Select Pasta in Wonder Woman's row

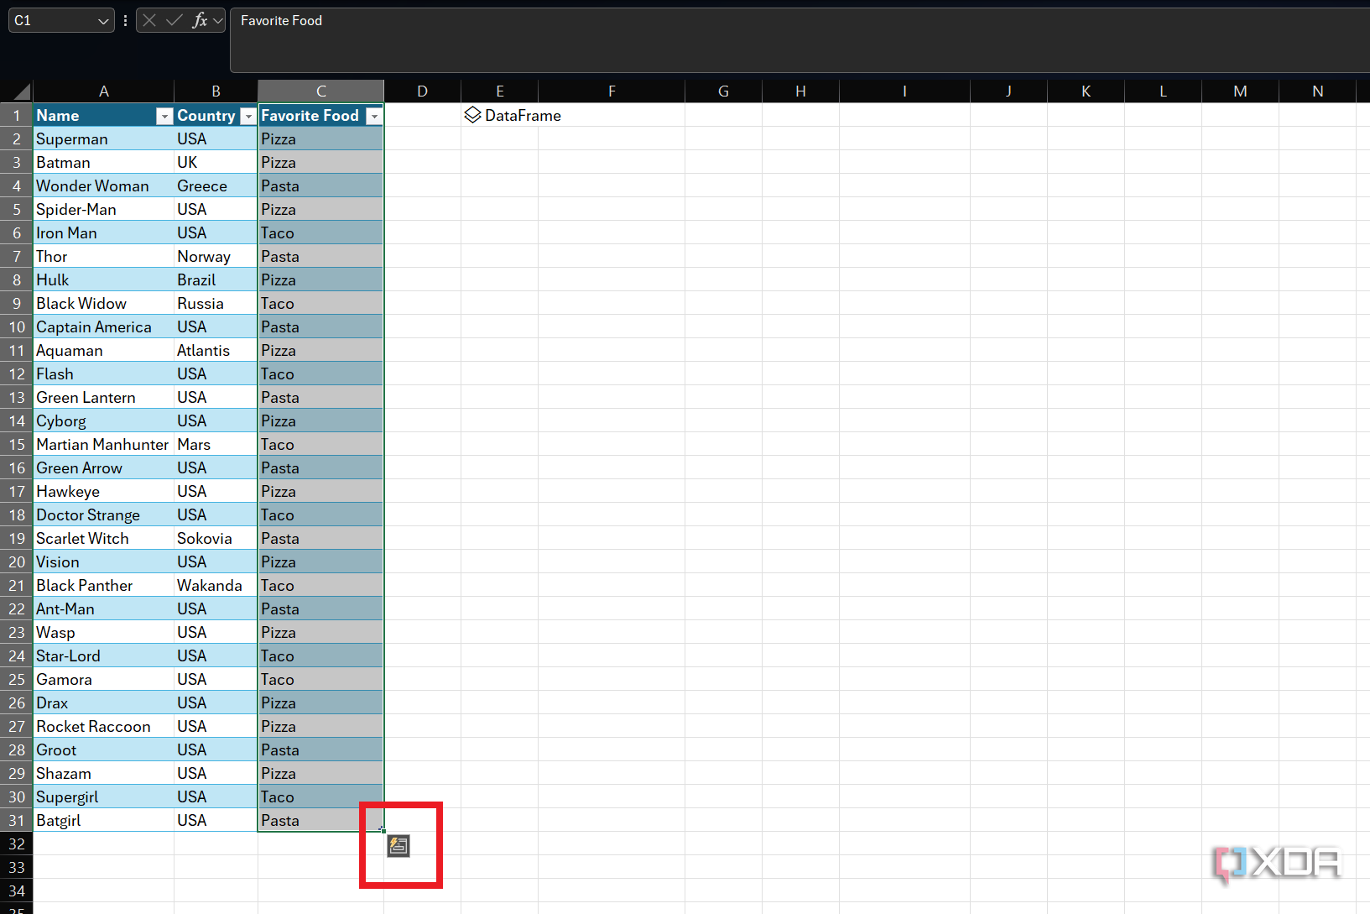(x=320, y=185)
